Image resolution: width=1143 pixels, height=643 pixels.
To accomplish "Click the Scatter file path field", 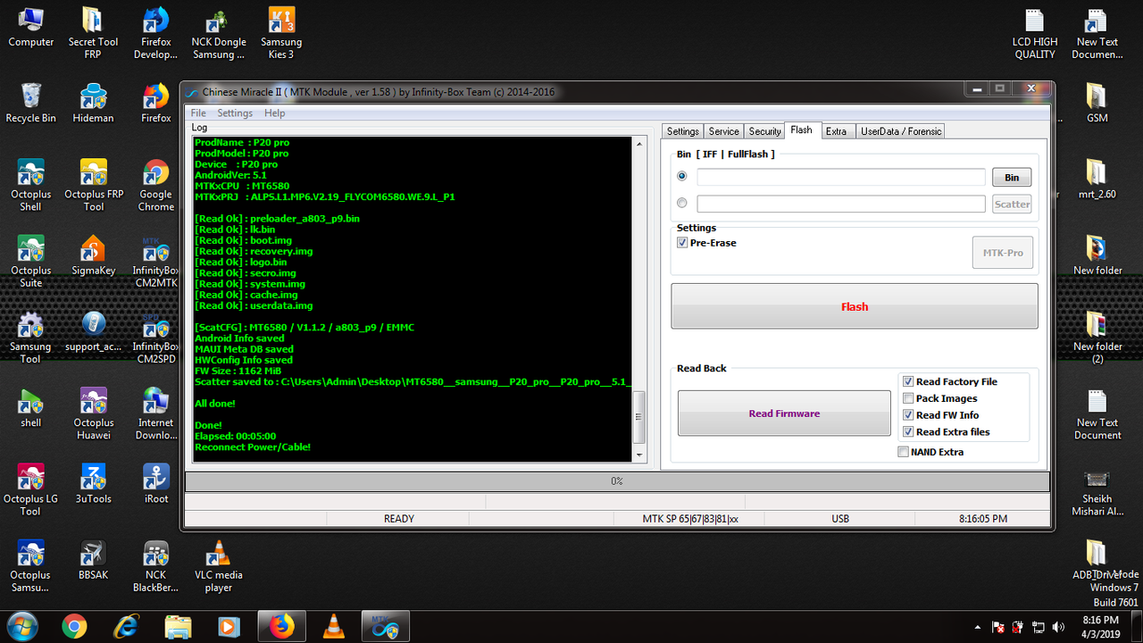I will (841, 204).
